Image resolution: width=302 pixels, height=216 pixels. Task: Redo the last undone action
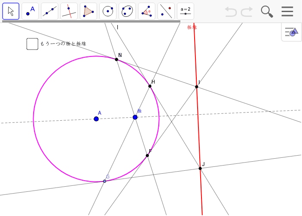coord(247,12)
